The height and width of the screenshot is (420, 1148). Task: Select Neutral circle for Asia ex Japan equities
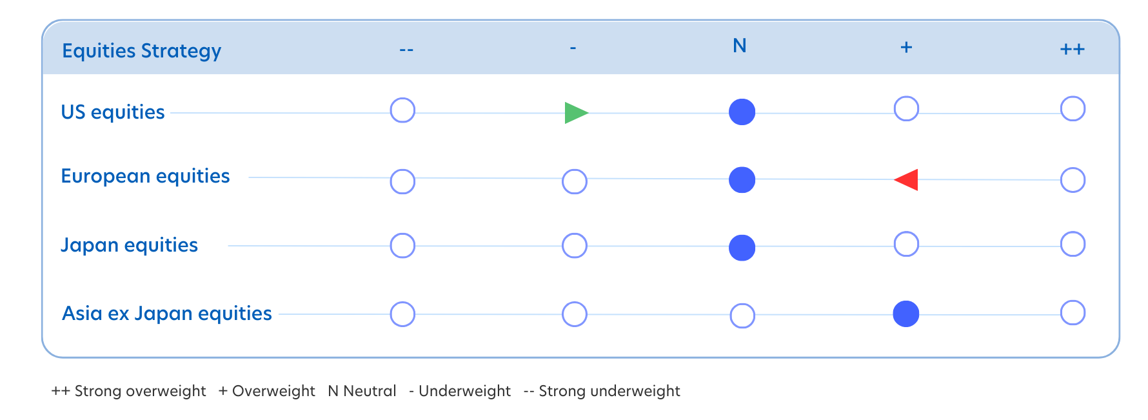742,316
